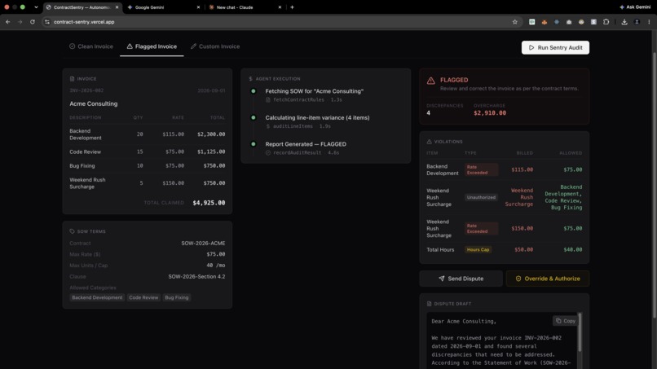Image resolution: width=657 pixels, height=369 pixels.
Task: Open Ask Gemini panel
Action: (x=635, y=7)
